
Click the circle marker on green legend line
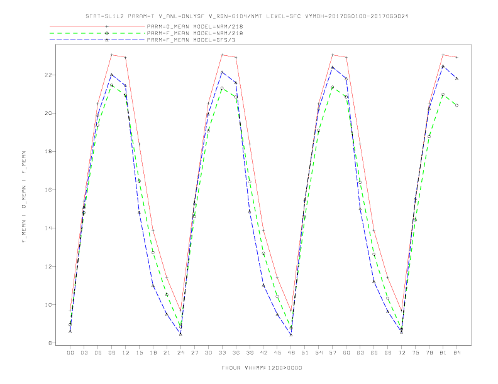[107, 33]
